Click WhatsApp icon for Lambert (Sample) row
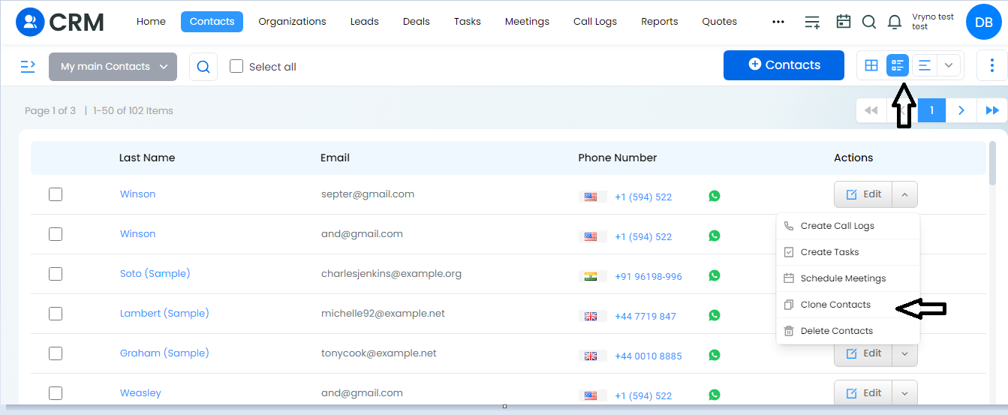The height and width of the screenshot is (415, 1008). [x=715, y=315]
